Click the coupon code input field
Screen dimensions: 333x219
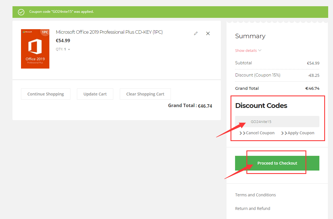(277, 122)
